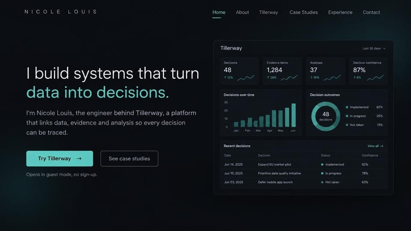
Task: Click the up arrow 16% indicator
Action: coord(315,77)
